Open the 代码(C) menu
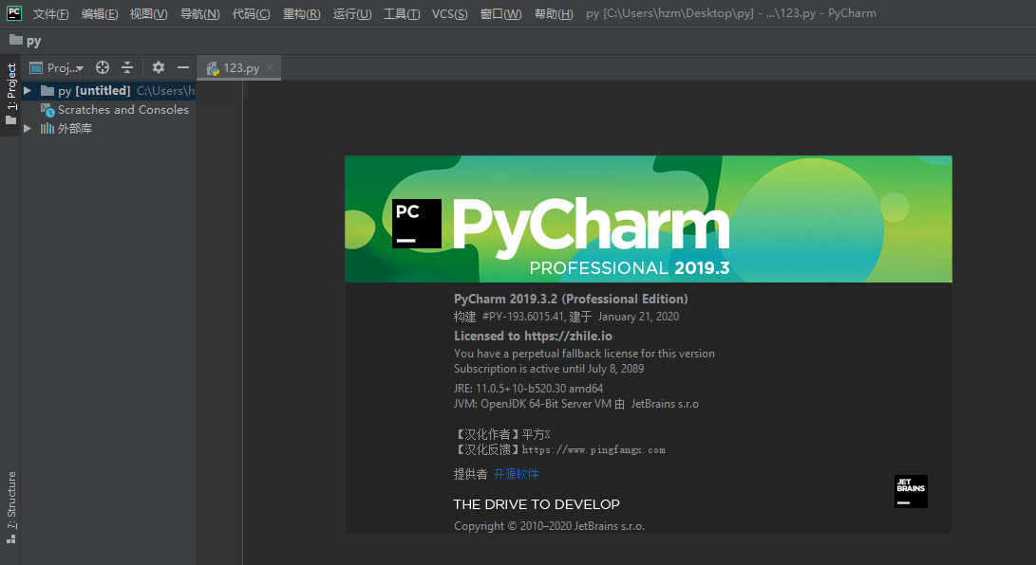The width and height of the screenshot is (1036, 565). click(251, 13)
